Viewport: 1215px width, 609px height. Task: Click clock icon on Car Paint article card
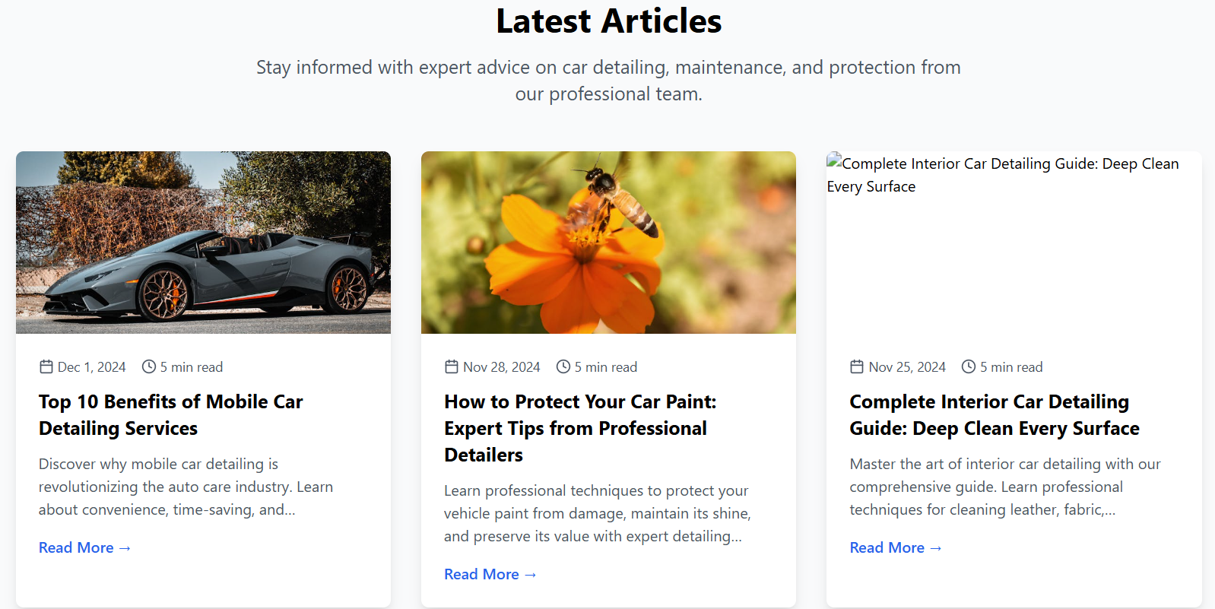coord(563,367)
